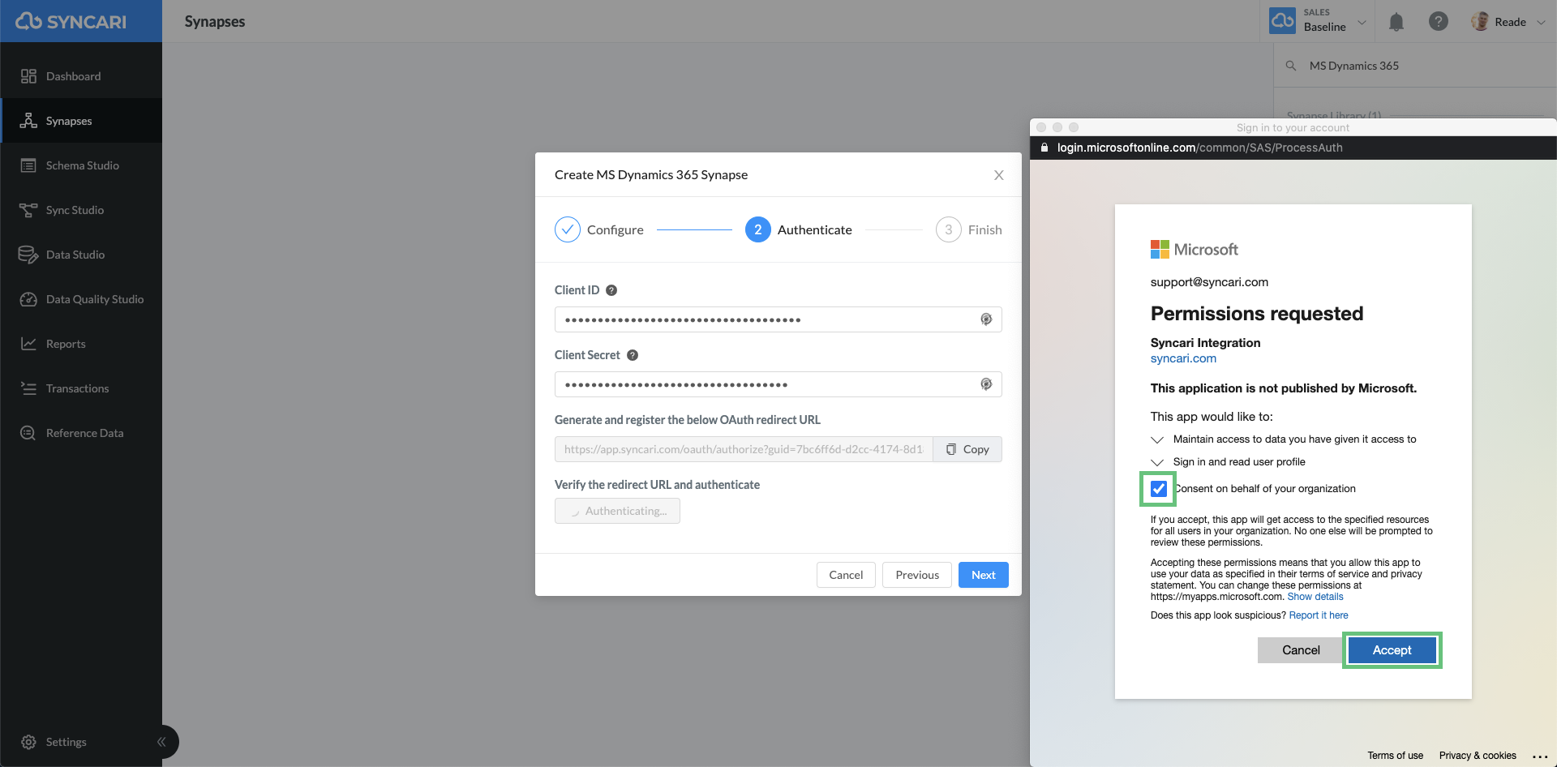Open Data Studio section
Image resolution: width=1557 pixels, height=767 pixels.
[x=81, y=255]
